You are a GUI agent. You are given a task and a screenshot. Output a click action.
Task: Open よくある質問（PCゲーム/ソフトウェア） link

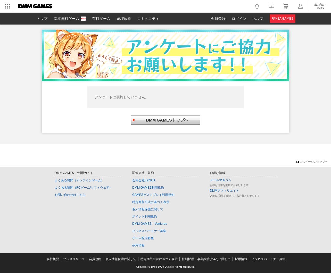(x=84, y=188)
